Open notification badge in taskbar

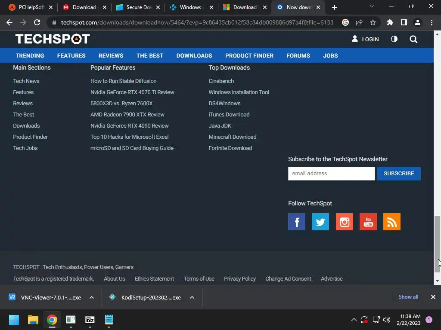429,320
